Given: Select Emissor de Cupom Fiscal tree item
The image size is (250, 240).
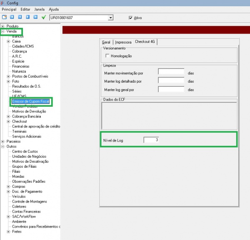Looking at the screenshot, I should (31, 101).
